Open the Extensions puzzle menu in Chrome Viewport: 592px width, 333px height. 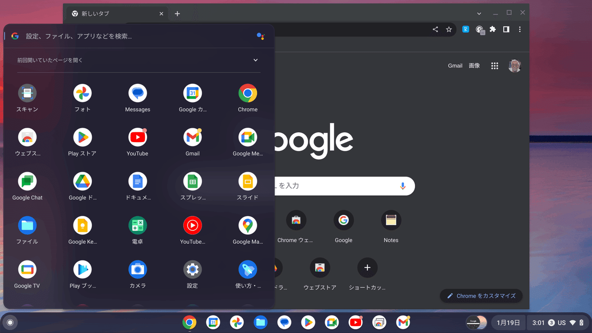click(x=492, y=30)
